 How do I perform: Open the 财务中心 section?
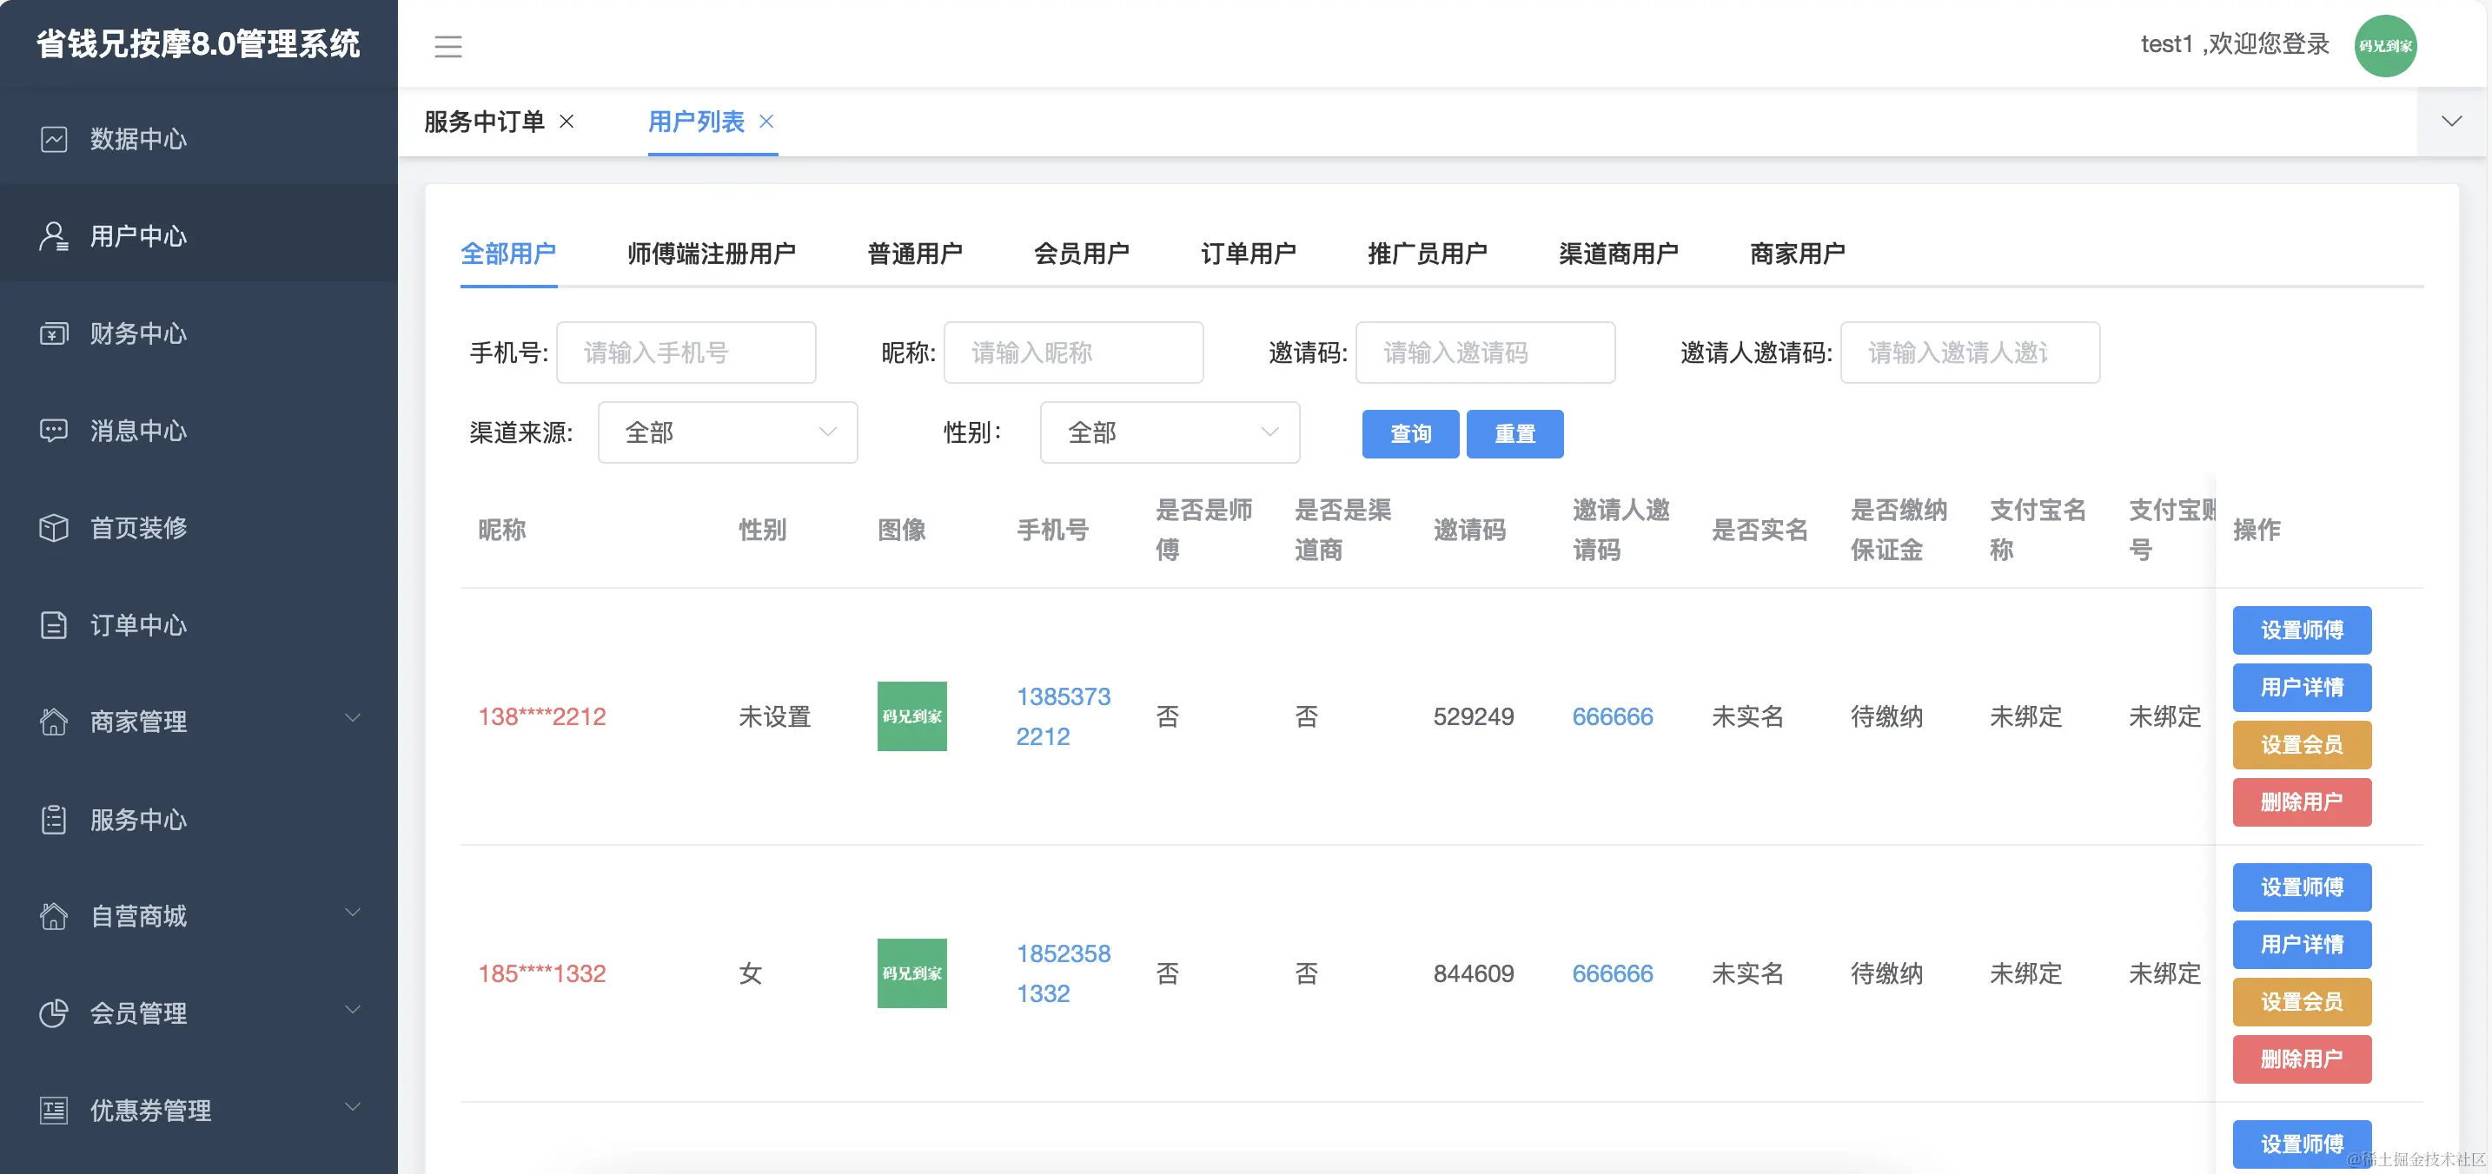137,333
